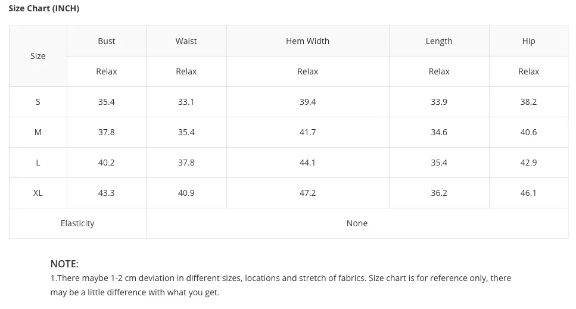576x309 pixels.
Task: Click the Hem Width column header
Action: [308, 41]
